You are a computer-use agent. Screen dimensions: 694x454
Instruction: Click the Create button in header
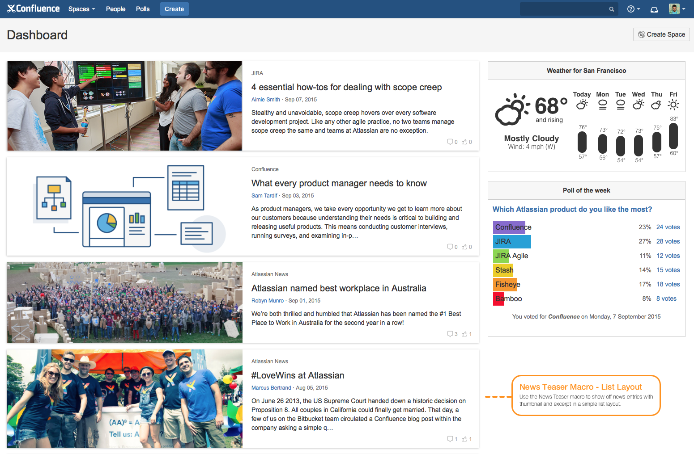click(175, 9)
